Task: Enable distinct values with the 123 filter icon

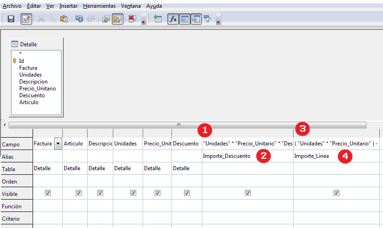Action: [207, 19]
